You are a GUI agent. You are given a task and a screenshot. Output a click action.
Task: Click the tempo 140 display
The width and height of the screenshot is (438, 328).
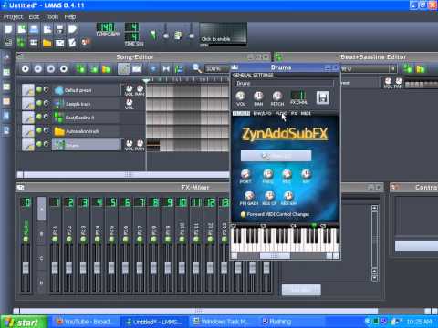tap(106, 26)
